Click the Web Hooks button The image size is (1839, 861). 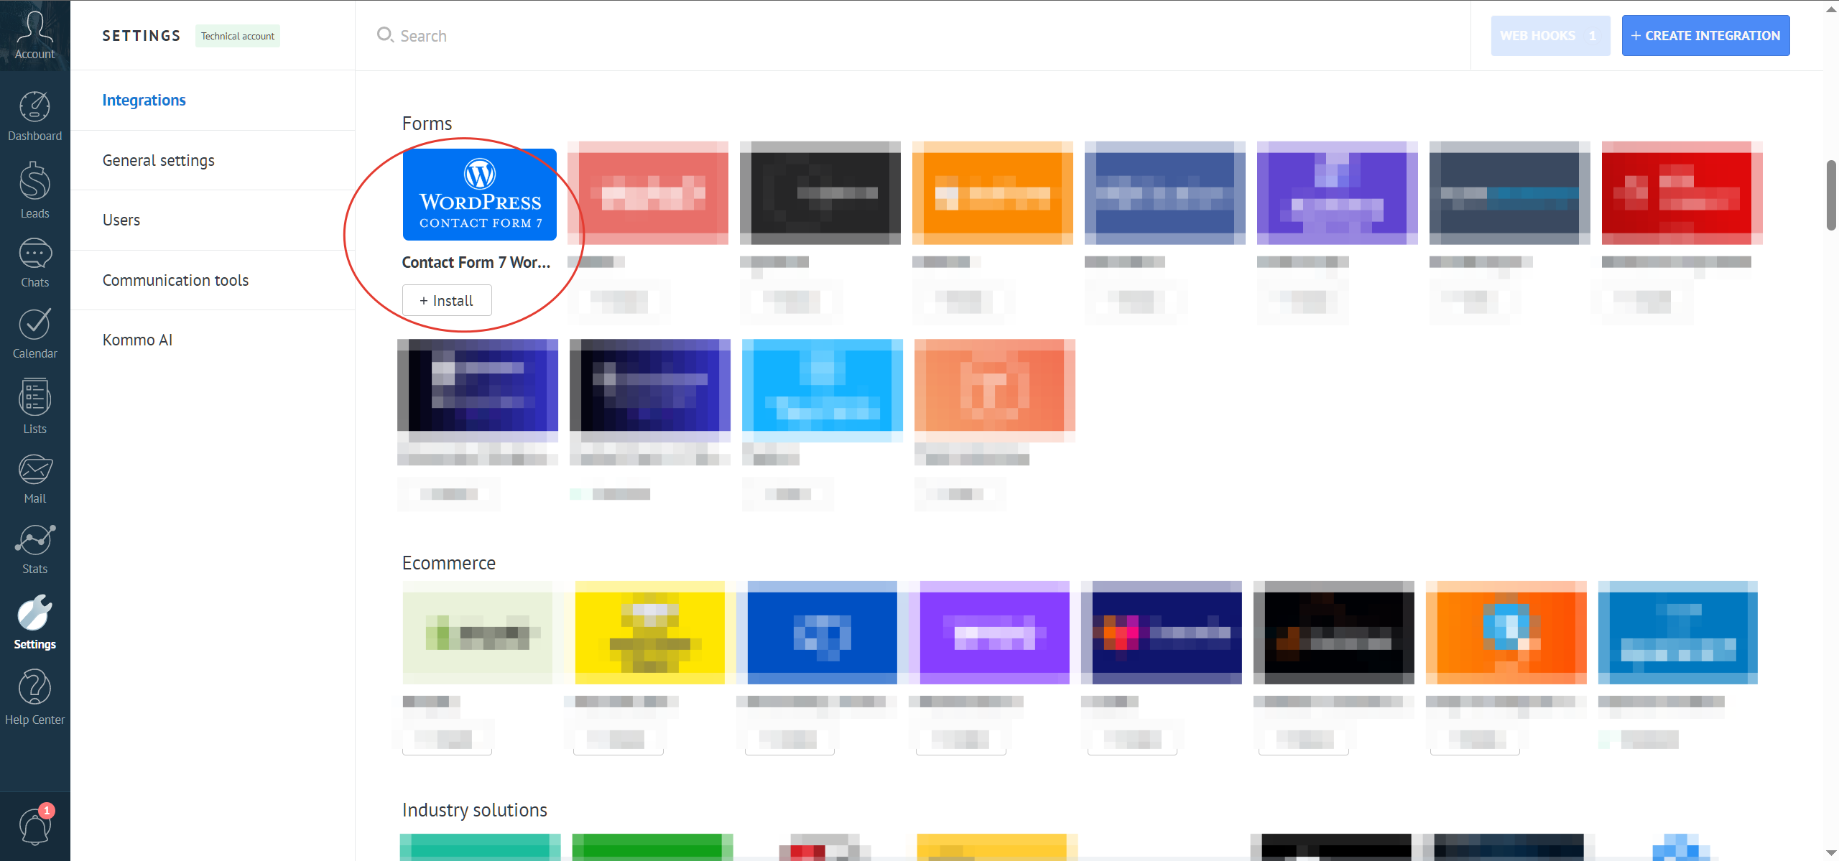click(x=1550, y=35)
